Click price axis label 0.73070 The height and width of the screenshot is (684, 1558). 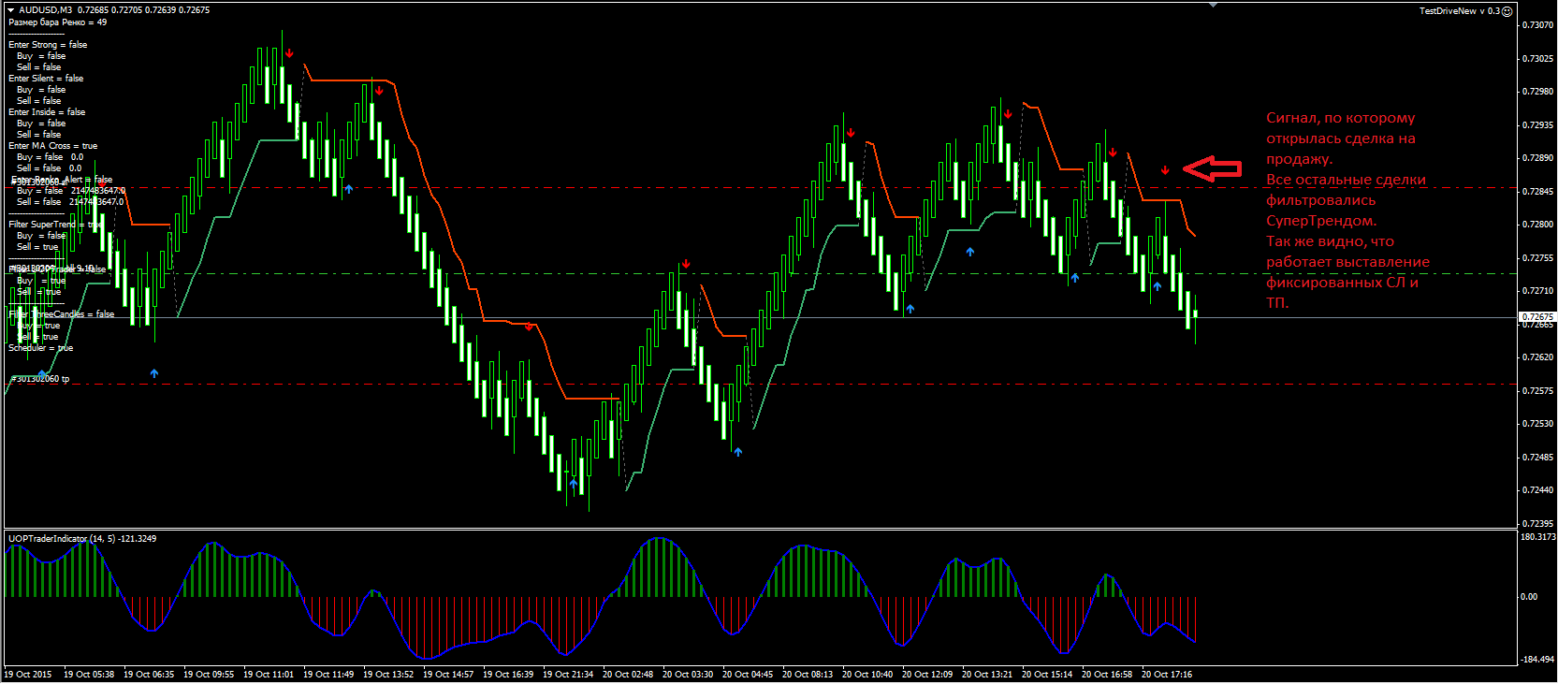click(x=1537, y=25)
